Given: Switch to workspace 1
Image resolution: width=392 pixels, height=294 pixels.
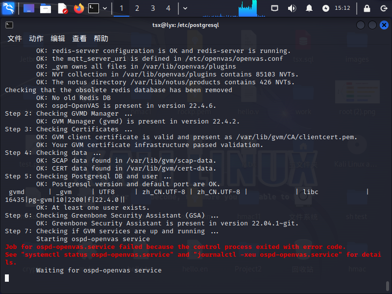Looking at the screenshot, I should tap(122, 8).
